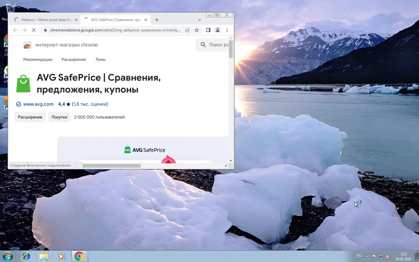Expand tab search dropdown arrow
Viewport: 419px width, 262px height.
[199, 20]
